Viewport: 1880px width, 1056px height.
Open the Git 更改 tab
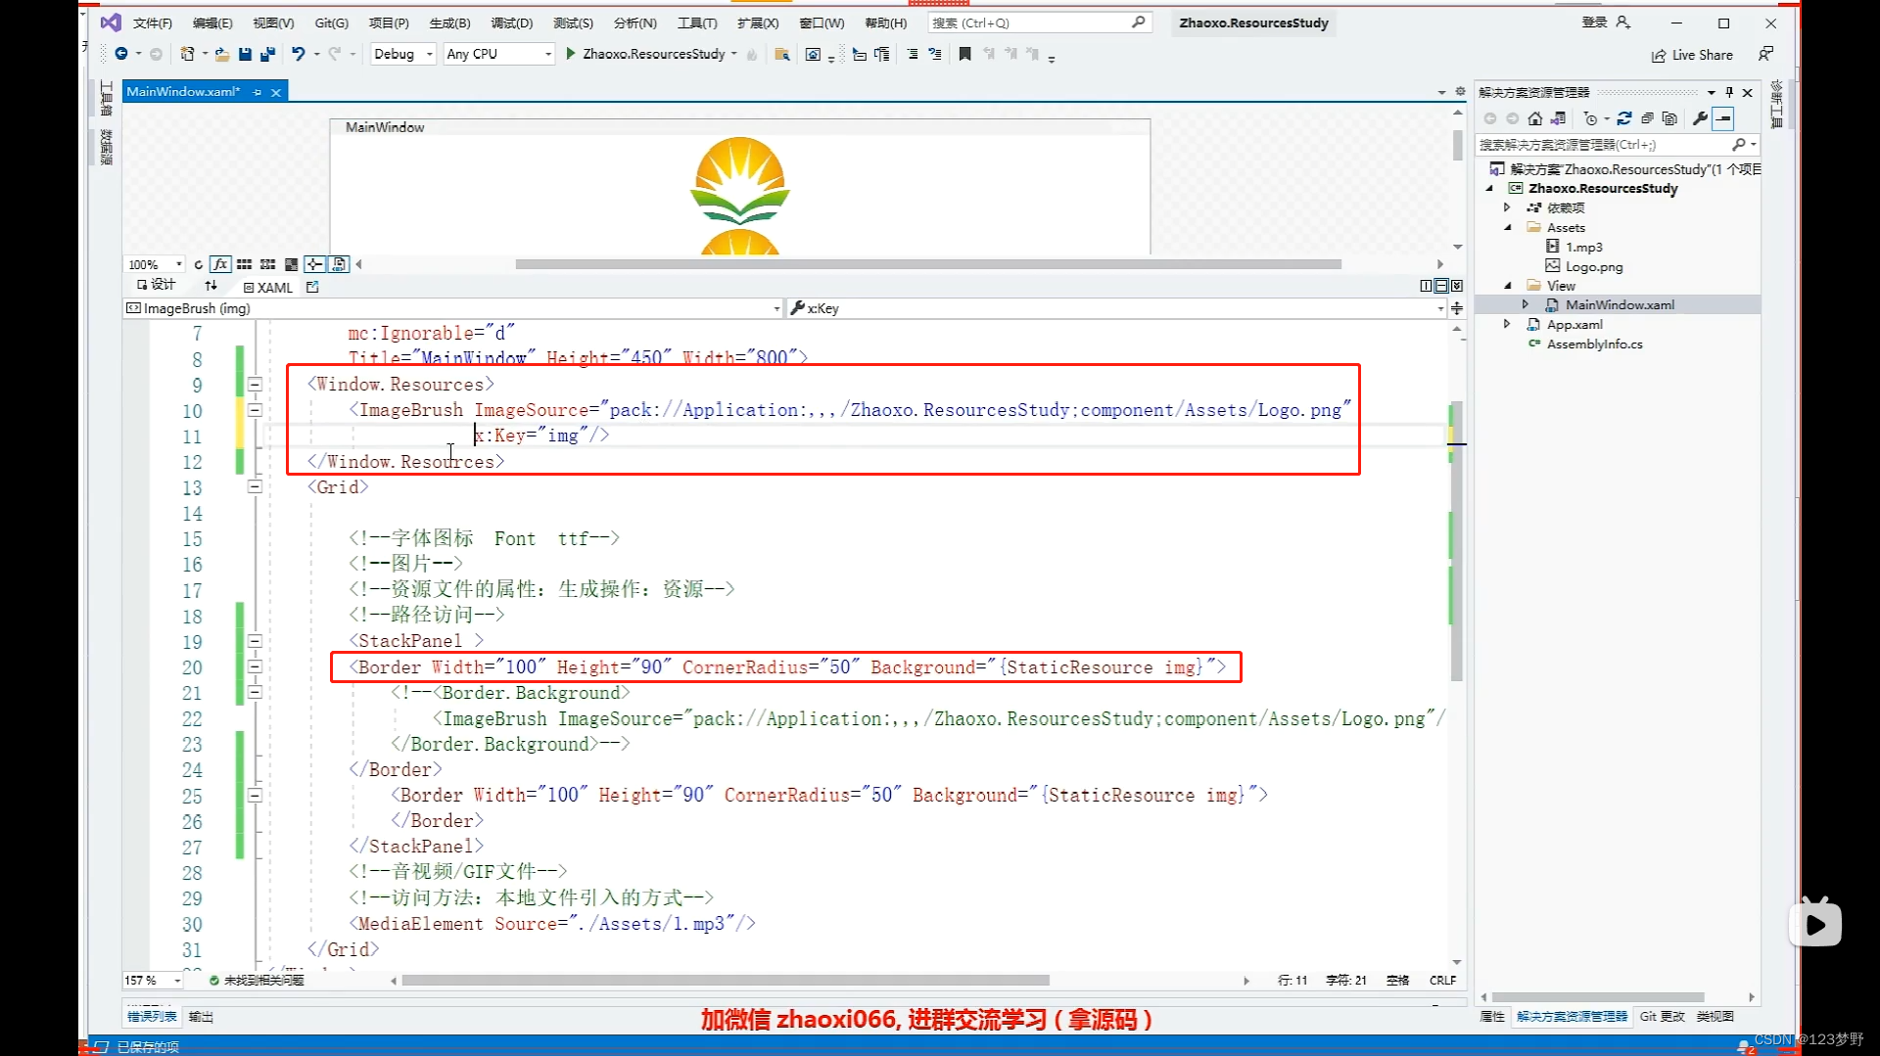tap(1663, 1017)
